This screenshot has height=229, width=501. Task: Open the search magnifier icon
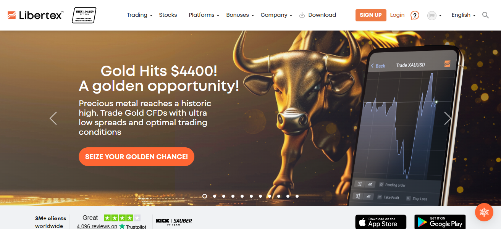(x=485, y=15)
